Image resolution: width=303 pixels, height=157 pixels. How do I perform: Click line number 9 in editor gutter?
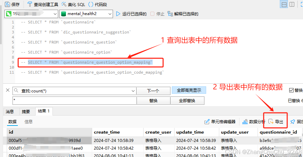point(13,62)
